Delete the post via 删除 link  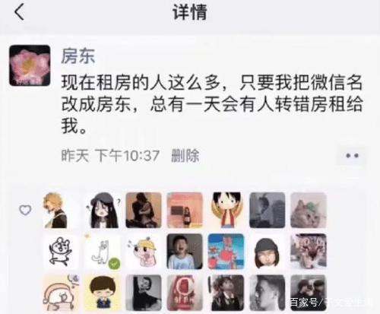pos(185,155)
